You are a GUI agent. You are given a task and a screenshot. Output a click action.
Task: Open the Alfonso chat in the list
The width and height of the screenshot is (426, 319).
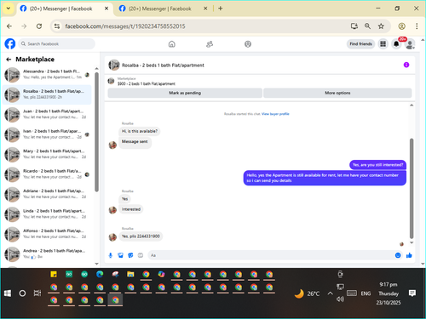[47, 234]
